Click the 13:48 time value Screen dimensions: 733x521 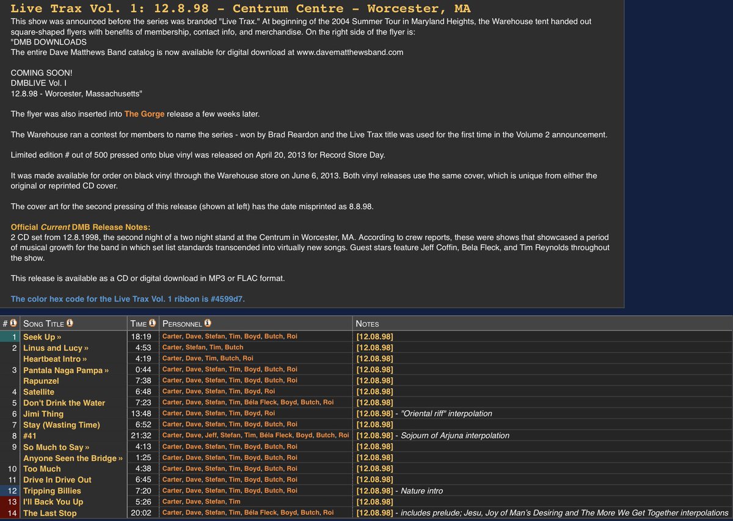[x=141, y=414]
